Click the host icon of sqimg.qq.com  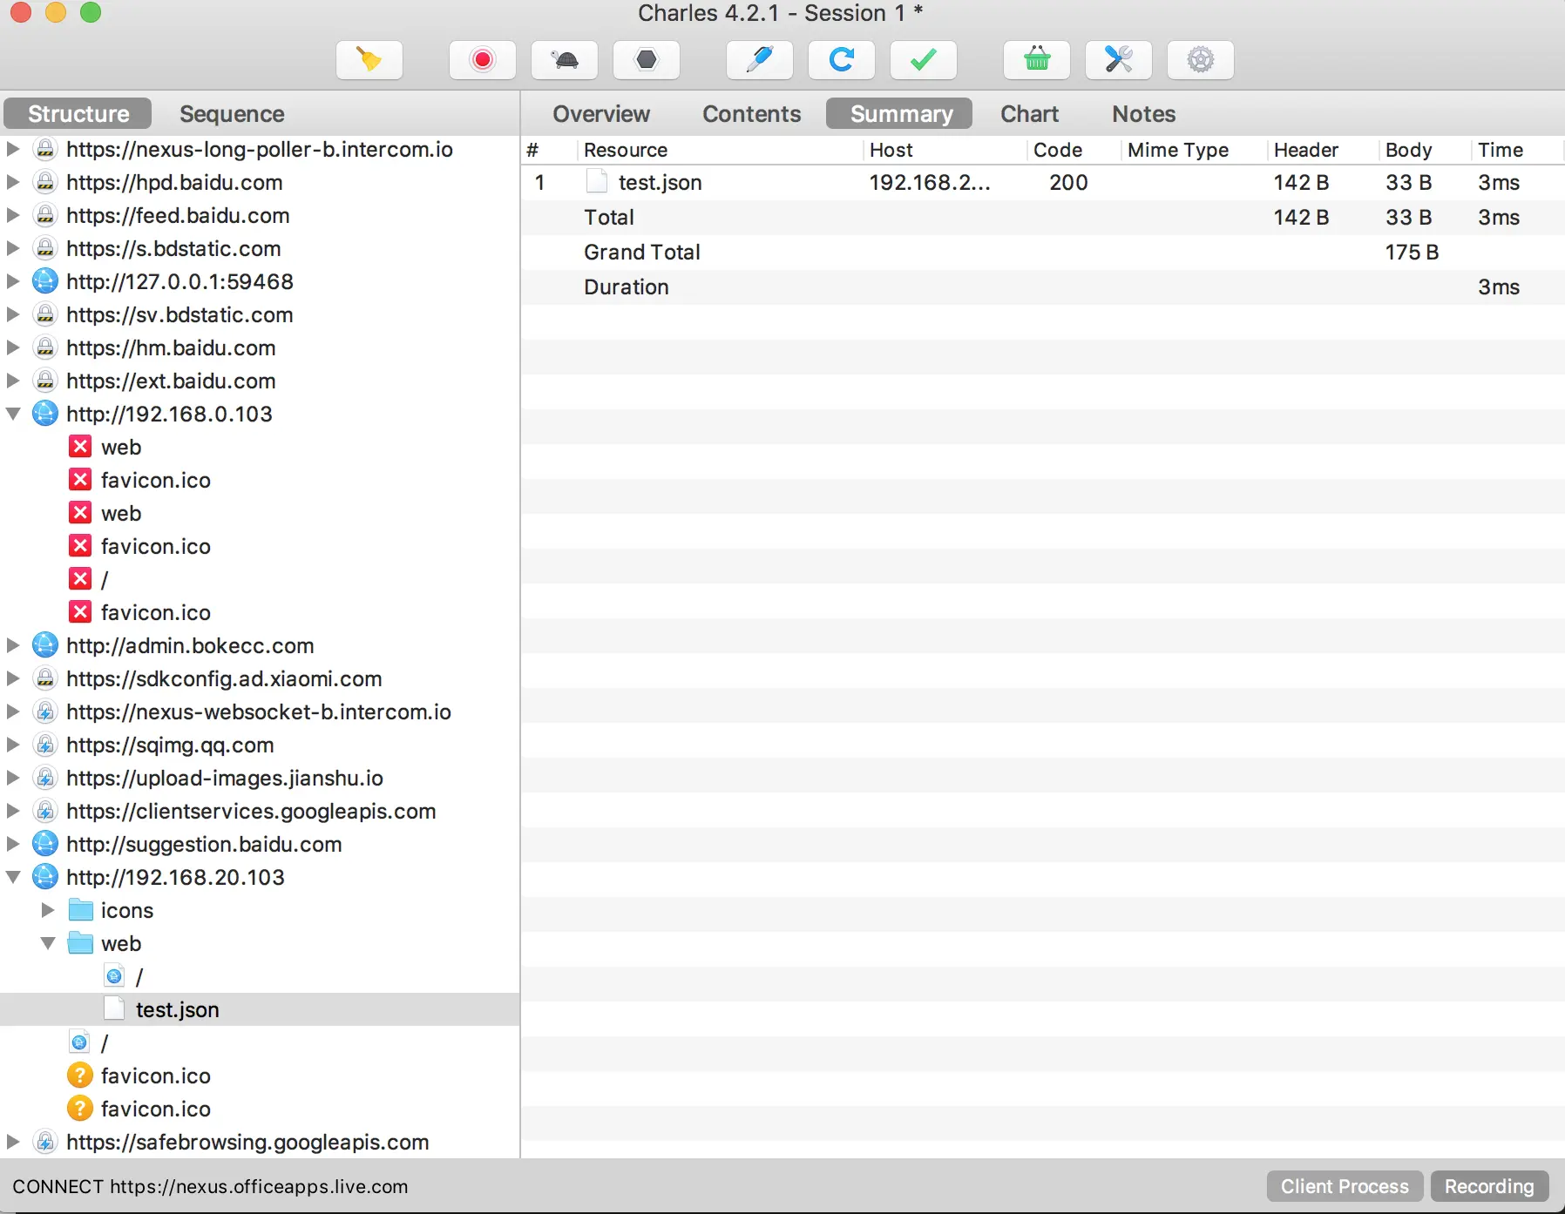45,745
